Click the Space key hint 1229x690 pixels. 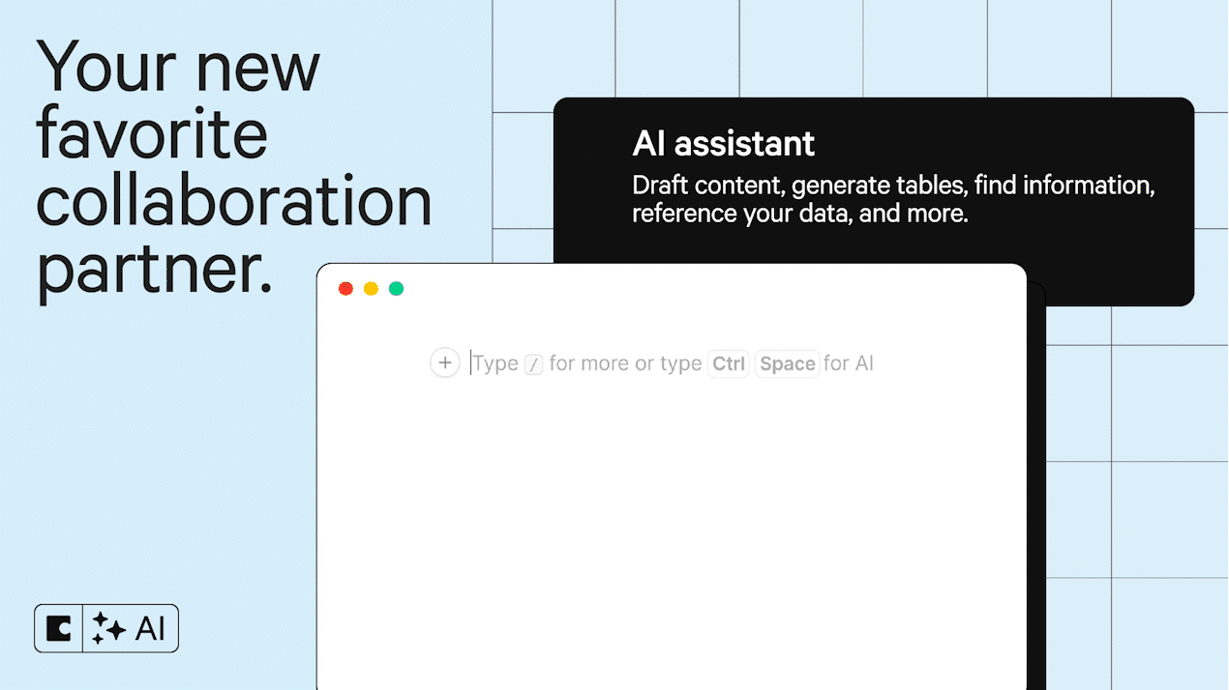(787, 363)
